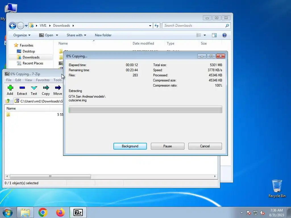The image size is (291, 218).
Task: Click the taskbar clock showing 7:36 AM
Action: (277, 213)
